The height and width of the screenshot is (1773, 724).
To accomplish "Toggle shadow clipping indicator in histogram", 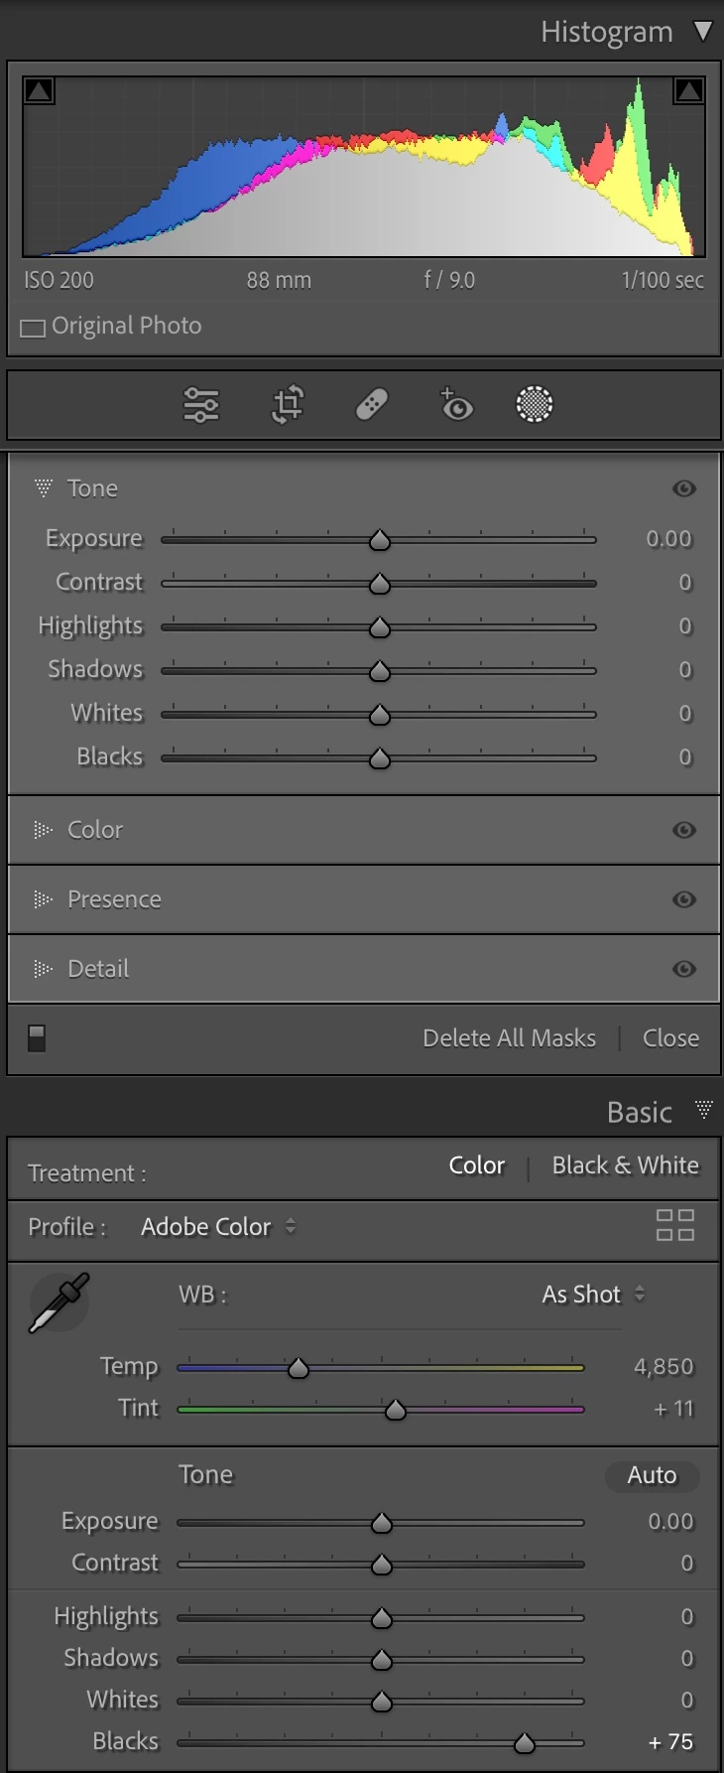I will click(x=40, y=91).
